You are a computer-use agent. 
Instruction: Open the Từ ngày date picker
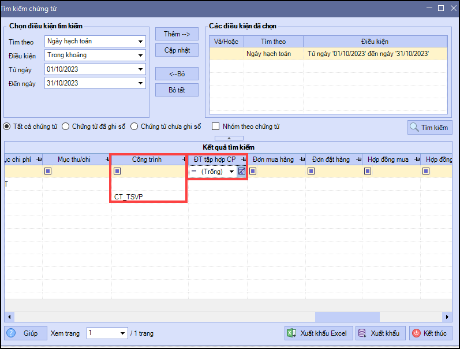pyautogui.click(x=141, y=69)
